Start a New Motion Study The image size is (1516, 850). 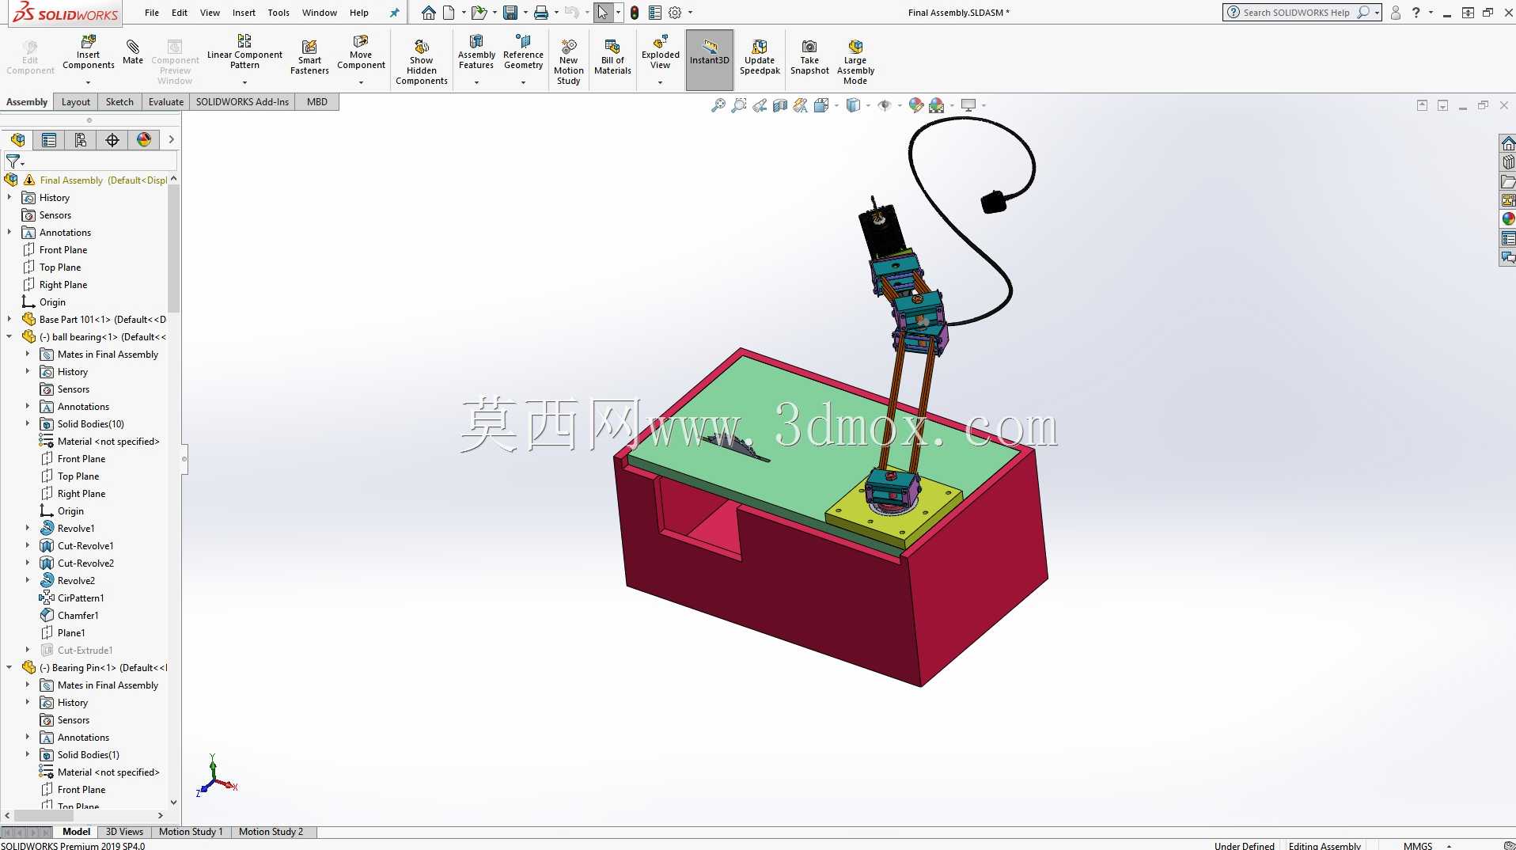[x=568, y=62]
